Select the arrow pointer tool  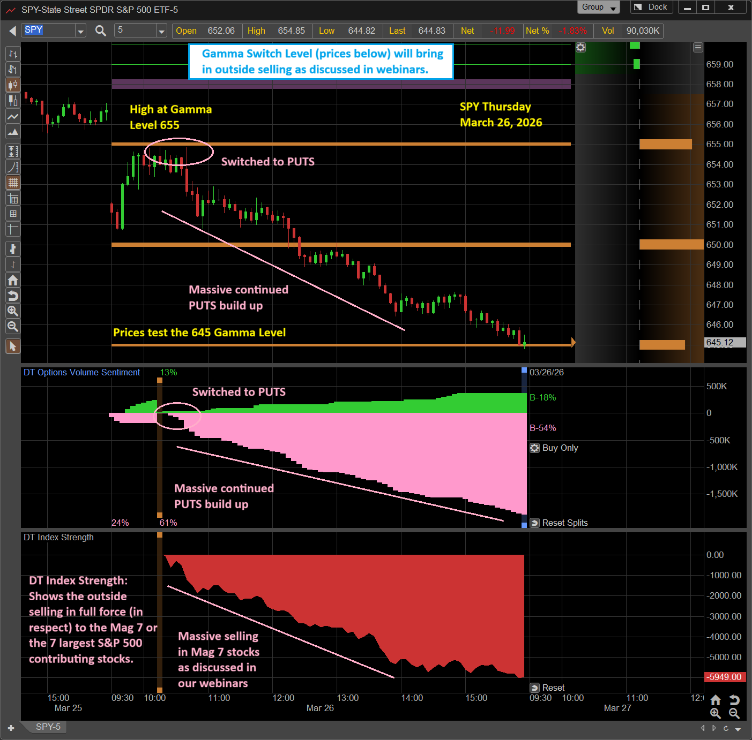(13, 346)
